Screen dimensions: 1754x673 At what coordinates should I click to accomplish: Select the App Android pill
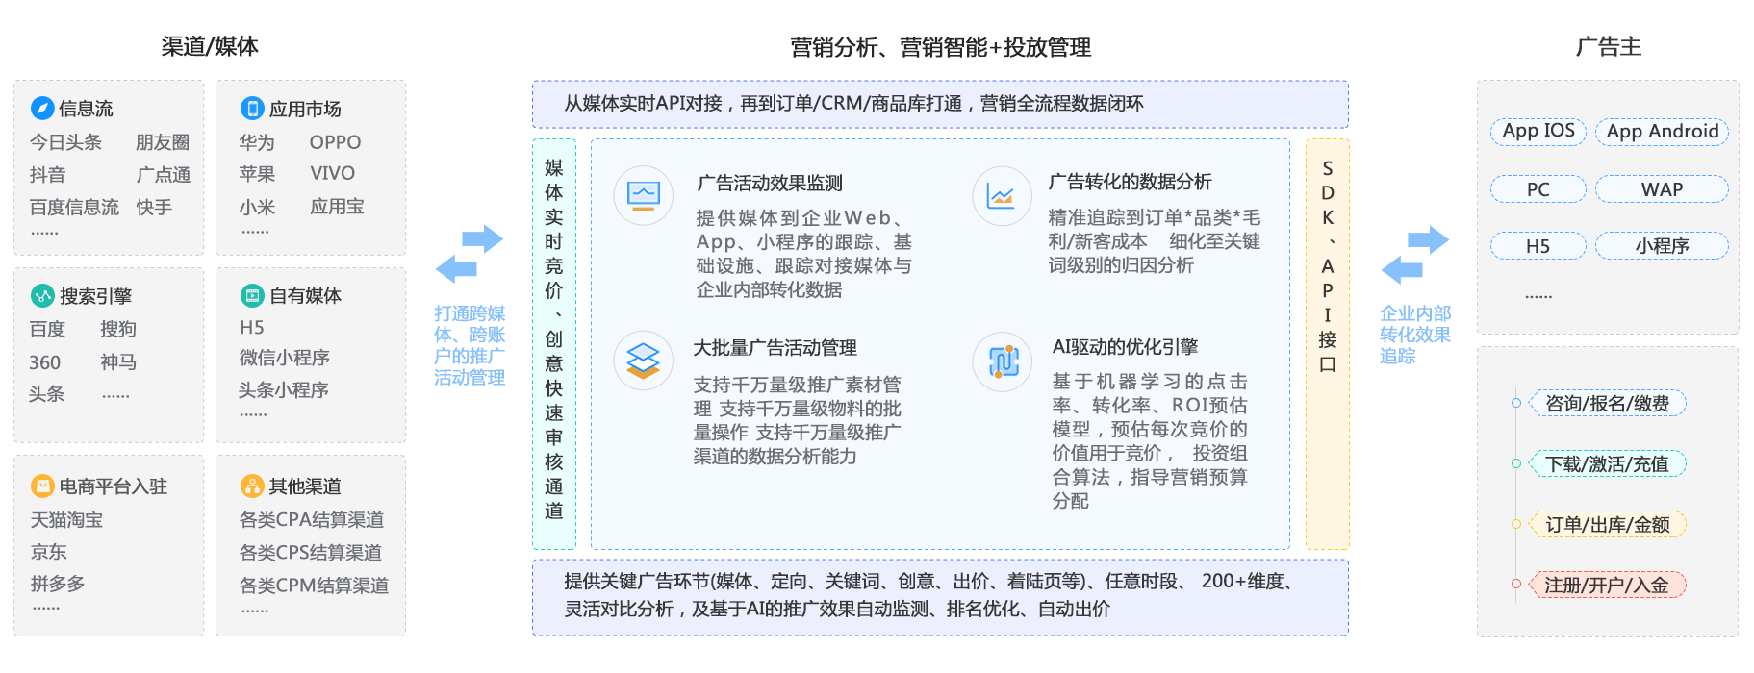pos(1662,131)
